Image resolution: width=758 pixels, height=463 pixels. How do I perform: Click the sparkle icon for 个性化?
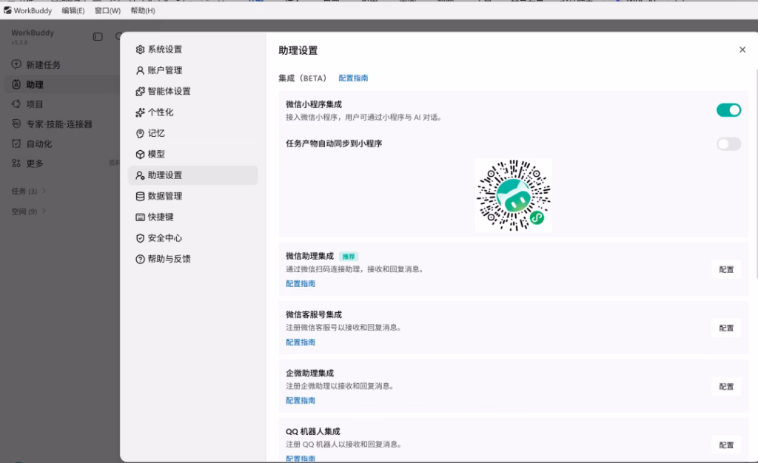pos(140,112)
